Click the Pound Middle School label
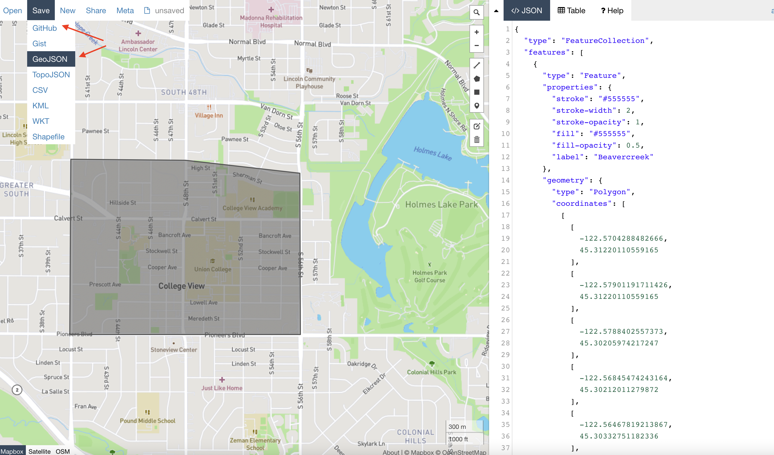The height and width of the screenshot is (455, 774). pos(147,421)
